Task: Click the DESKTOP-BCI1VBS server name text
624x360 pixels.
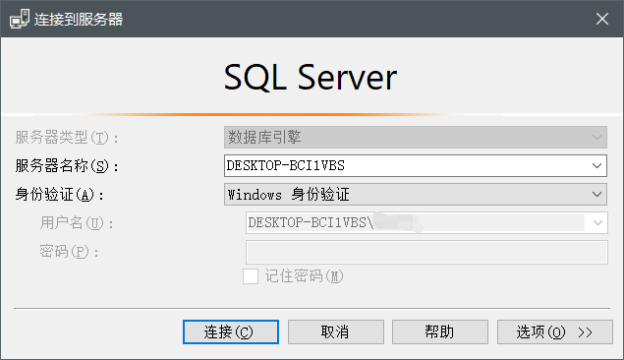Action: pos(285,165)
